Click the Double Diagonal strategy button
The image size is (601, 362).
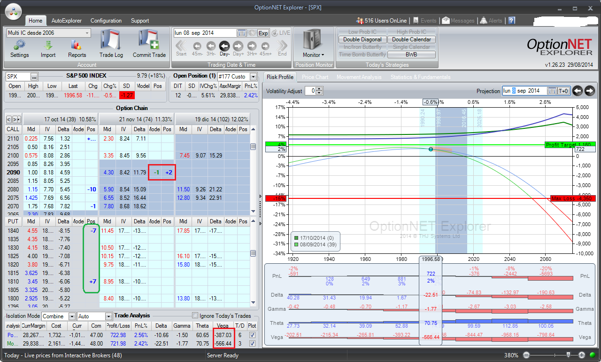[362, 39]
